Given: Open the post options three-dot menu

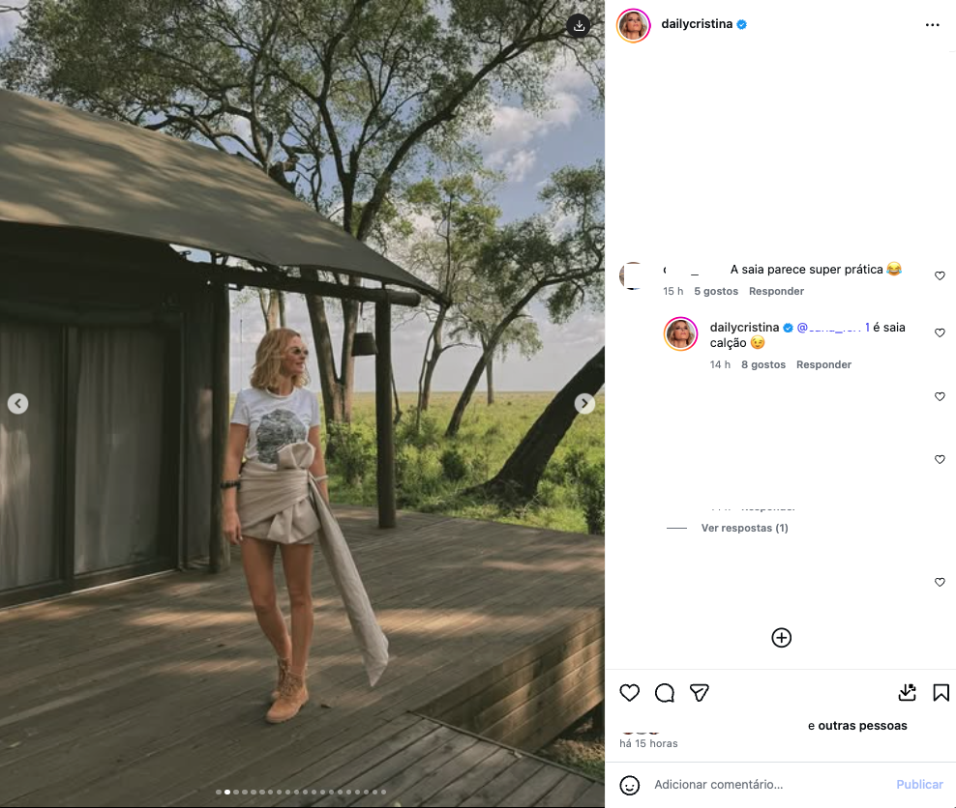Looking at the screenshot, I should point(932,24).
